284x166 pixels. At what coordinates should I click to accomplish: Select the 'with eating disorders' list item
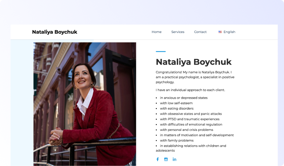[176, 109]
